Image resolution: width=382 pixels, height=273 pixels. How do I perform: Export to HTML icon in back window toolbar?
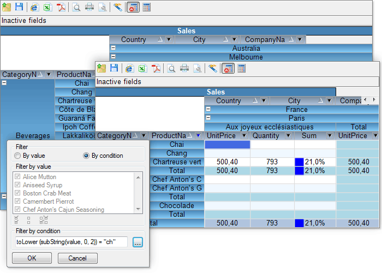(34, 7)
